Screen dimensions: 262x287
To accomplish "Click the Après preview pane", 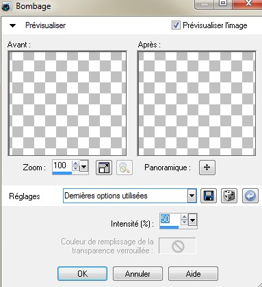I will click(196, 104).
